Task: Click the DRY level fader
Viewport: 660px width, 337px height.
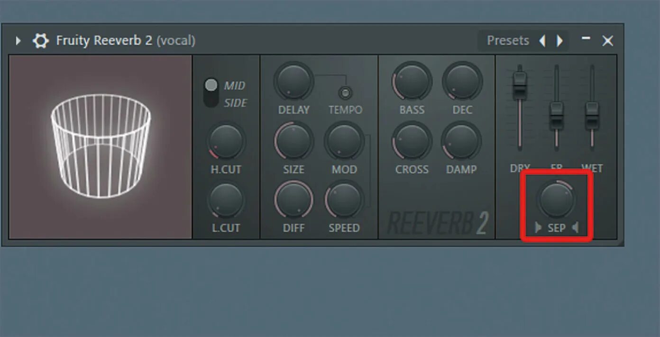Action: tap(520, 86)
